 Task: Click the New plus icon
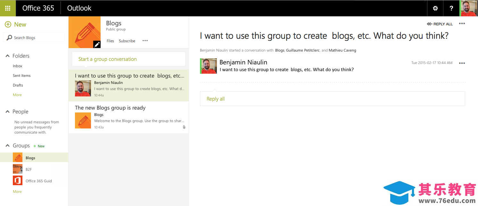click(x=8, y=25)
